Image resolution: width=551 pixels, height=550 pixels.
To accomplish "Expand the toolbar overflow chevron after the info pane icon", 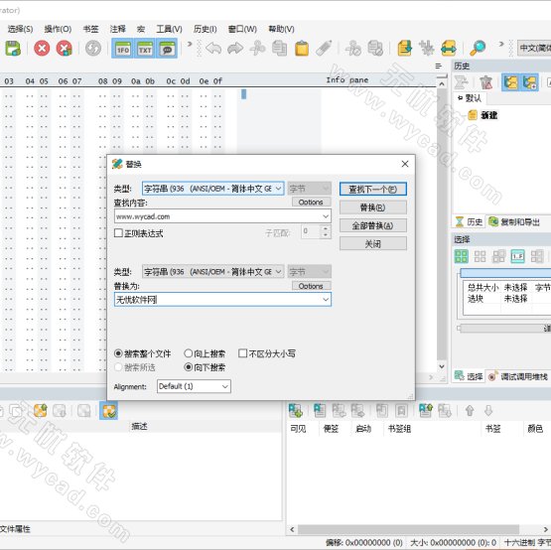I will click(190, 44).
